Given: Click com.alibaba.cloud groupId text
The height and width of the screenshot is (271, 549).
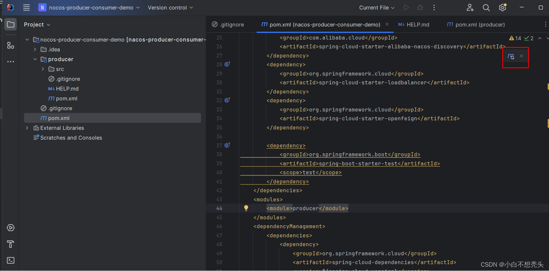Looking at the screenshot, I should point(337,38).
